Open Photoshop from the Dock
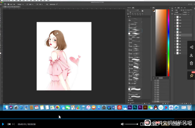195x128 pixels. [135, 107]
